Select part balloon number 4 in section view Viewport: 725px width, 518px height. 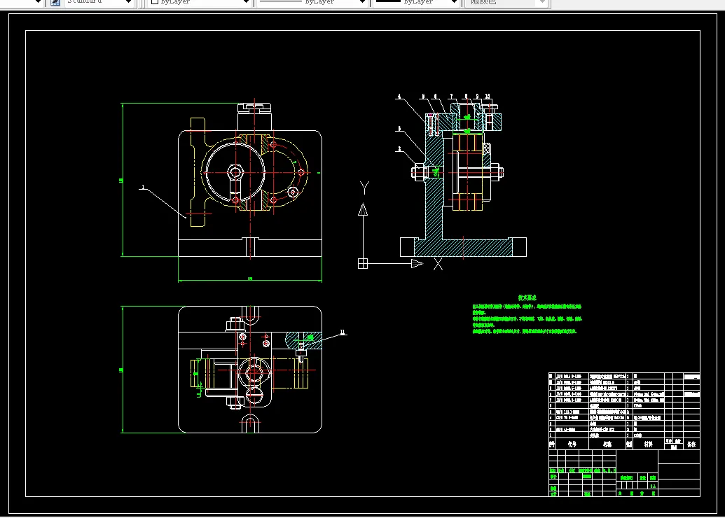pos(399,97)
